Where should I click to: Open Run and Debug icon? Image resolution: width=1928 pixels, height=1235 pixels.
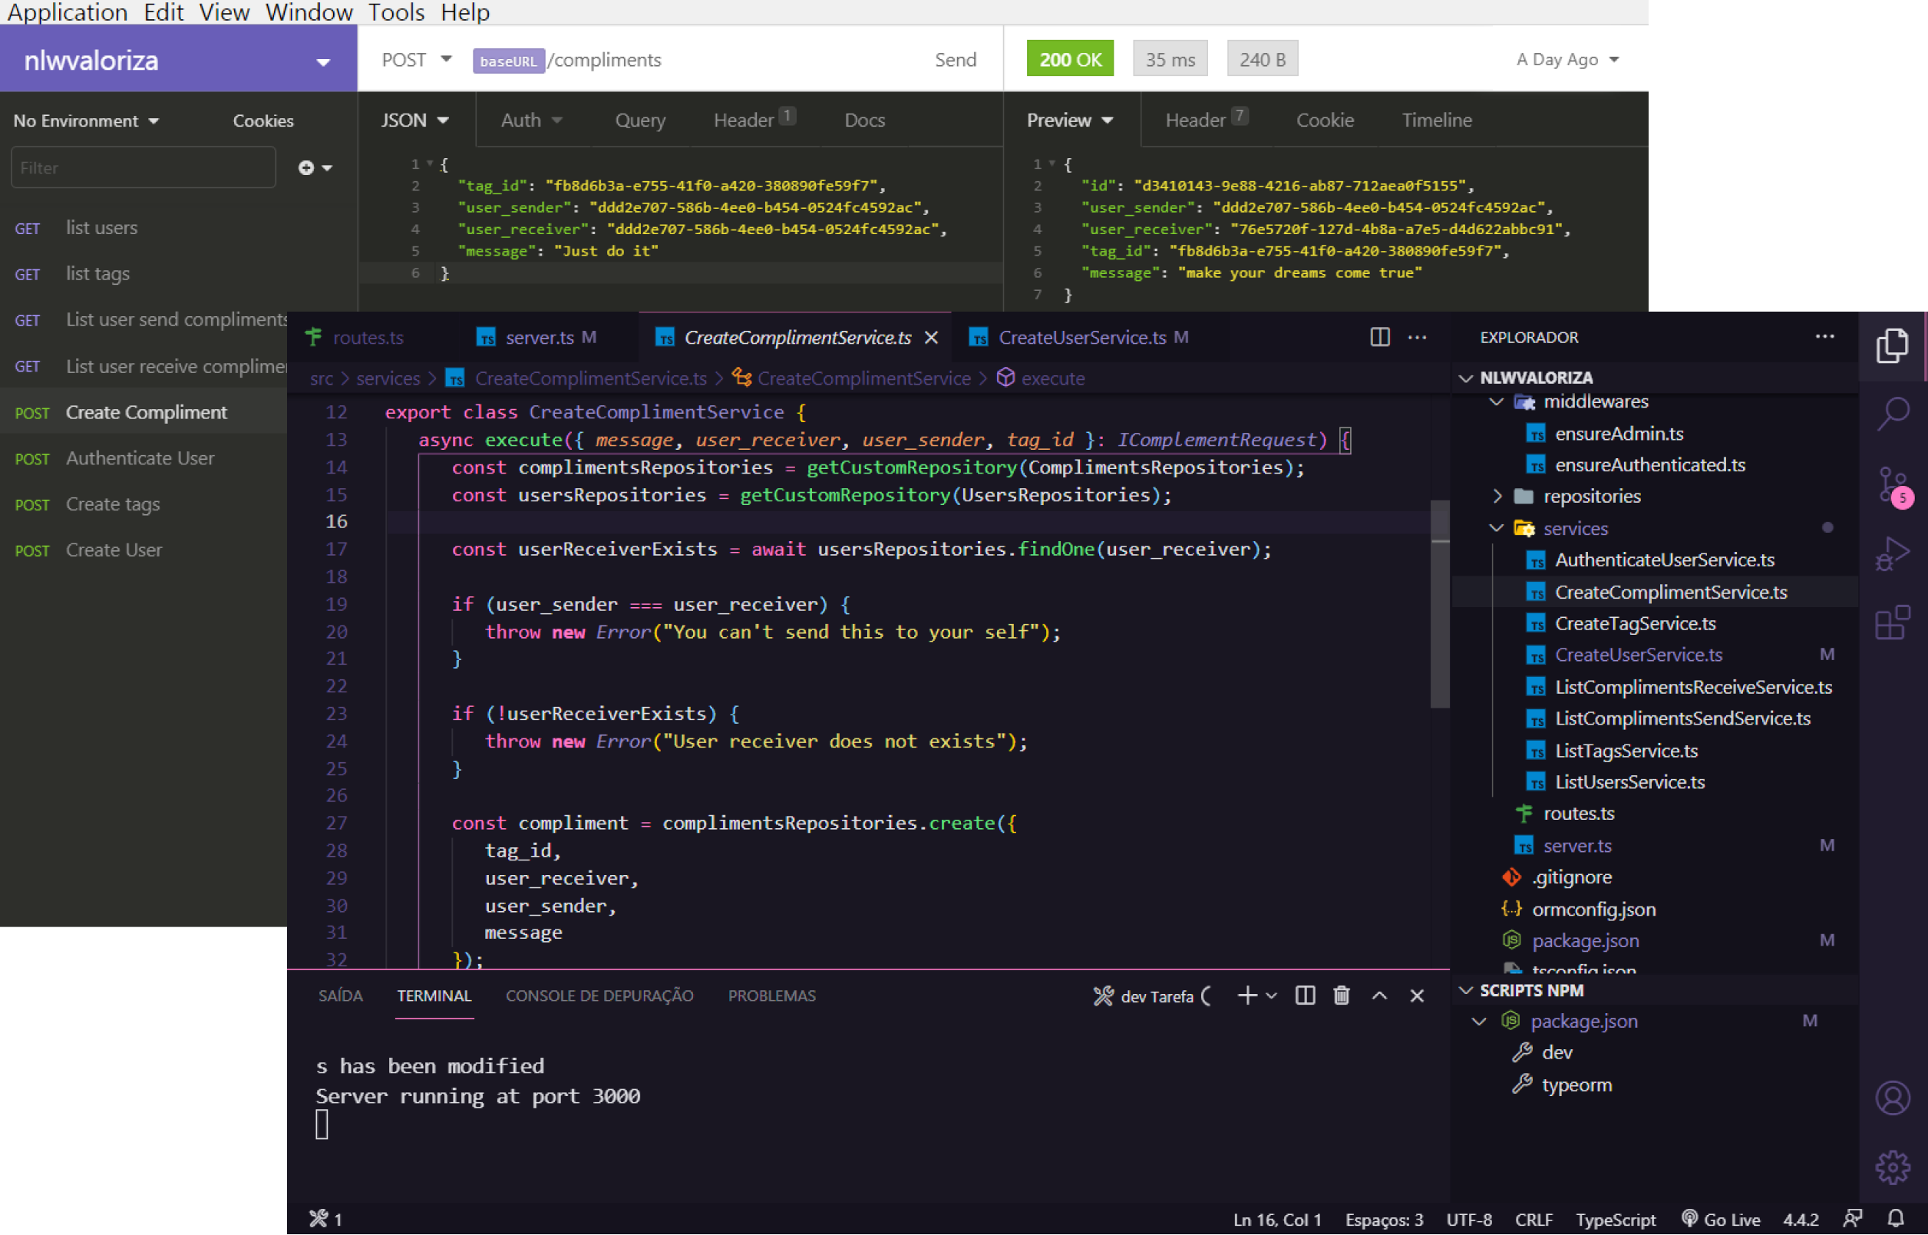click(1893, 553)
